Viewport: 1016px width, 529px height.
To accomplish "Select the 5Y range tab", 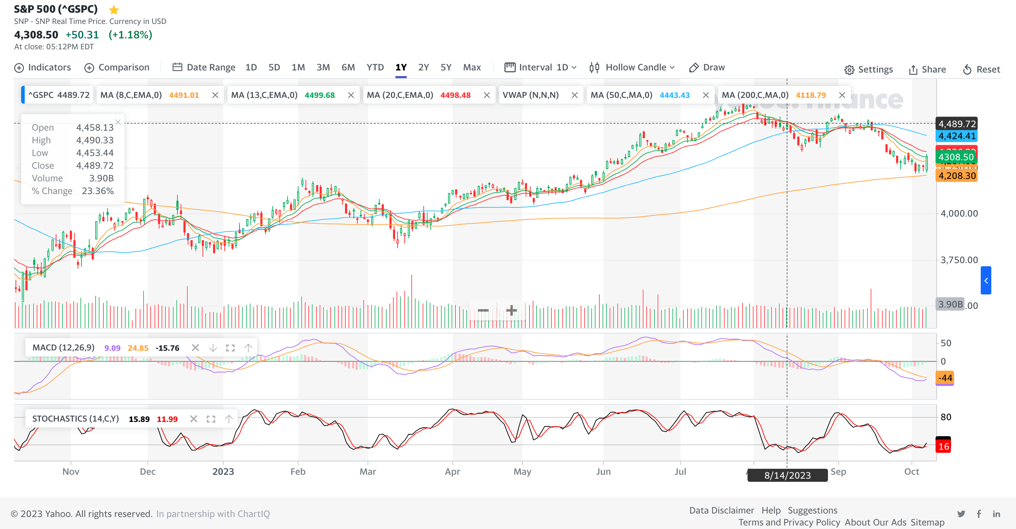I will [x=446, y=67].
